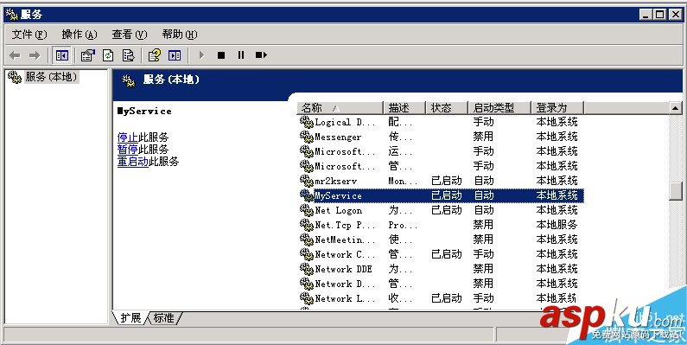This screenshot has height=345, width=687.
Task: Click the Export List toolbar icon
Action: tap(128, 55)
